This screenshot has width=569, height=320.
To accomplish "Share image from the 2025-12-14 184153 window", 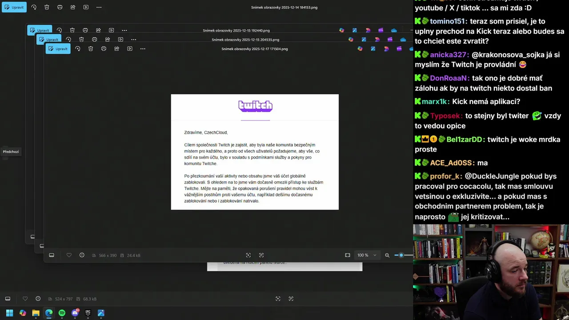I will click(x=73, y=7).
